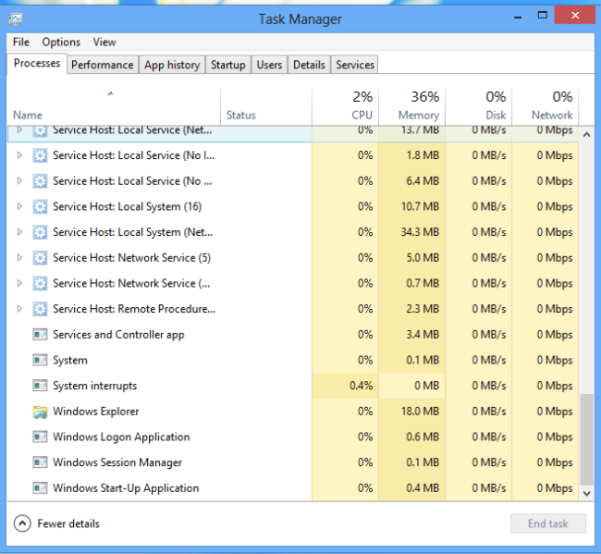
Task: Expand Service Host: Local System (Net...
Action: click(19, 231)
